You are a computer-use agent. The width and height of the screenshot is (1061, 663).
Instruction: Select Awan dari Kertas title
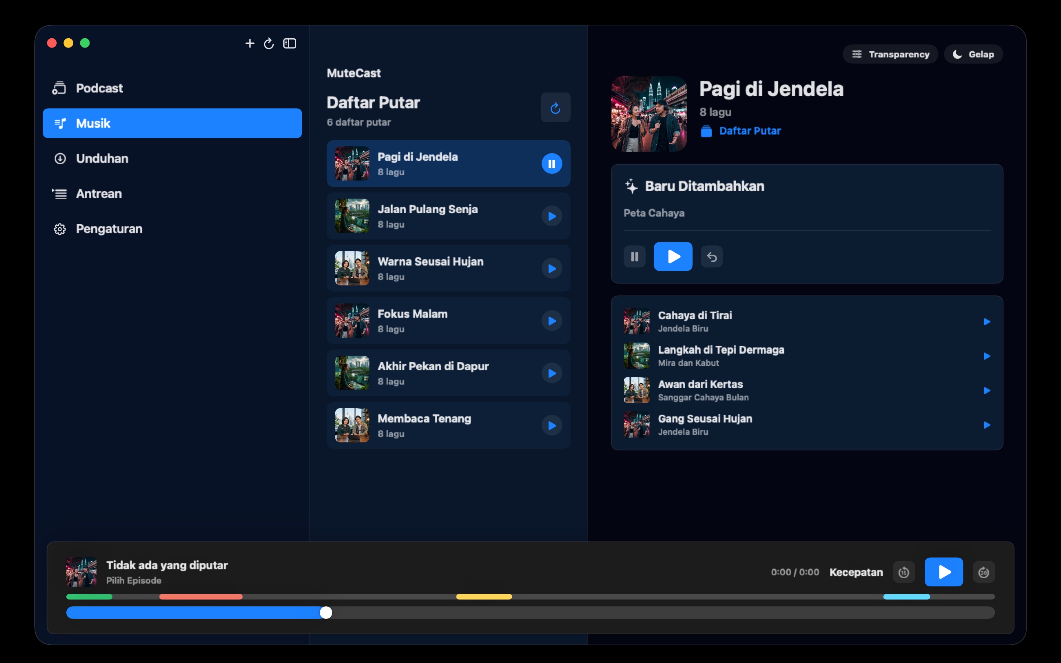[x=700, y=384]
